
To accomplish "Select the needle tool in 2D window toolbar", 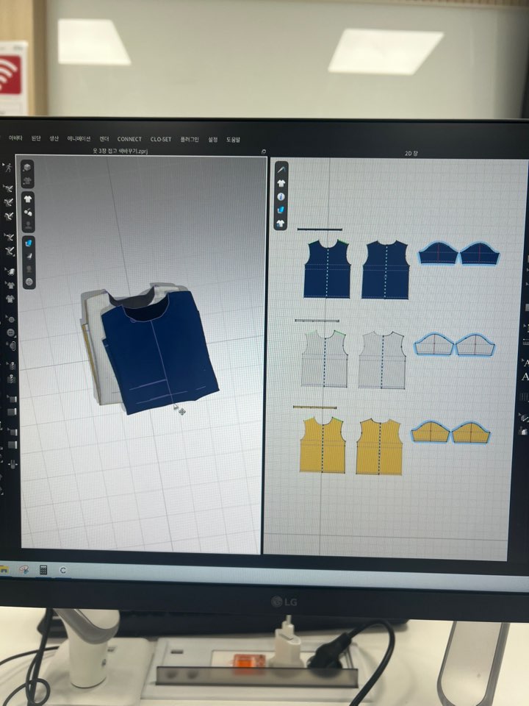I will pos(281,171).
